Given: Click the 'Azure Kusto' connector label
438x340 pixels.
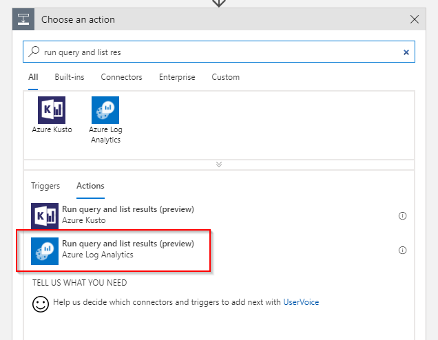Looking at the screenshot, I should [52, 129].
